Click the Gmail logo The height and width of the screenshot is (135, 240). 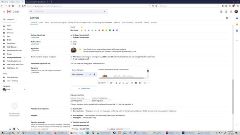(x=13, y=12)
